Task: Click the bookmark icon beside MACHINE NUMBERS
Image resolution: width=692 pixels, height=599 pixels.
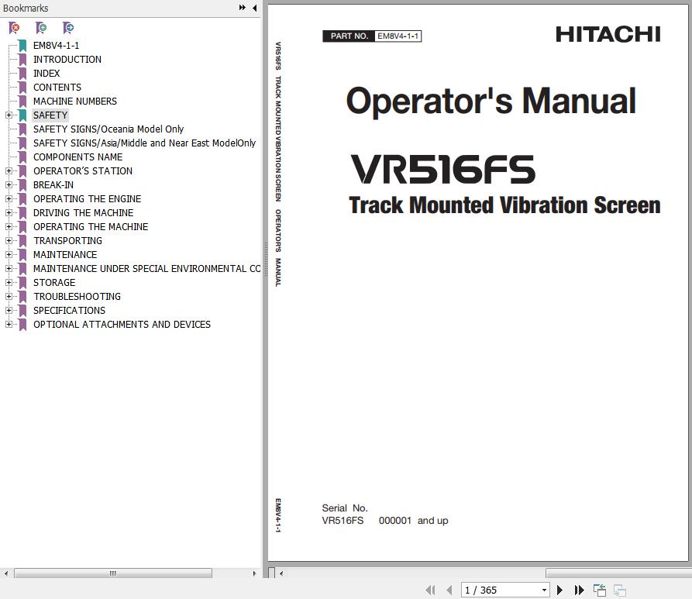Action: (22, 101)
